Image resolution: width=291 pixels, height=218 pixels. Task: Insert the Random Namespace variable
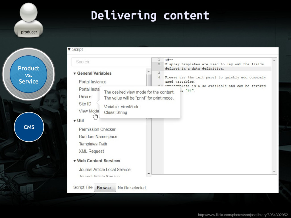[98, 137]
